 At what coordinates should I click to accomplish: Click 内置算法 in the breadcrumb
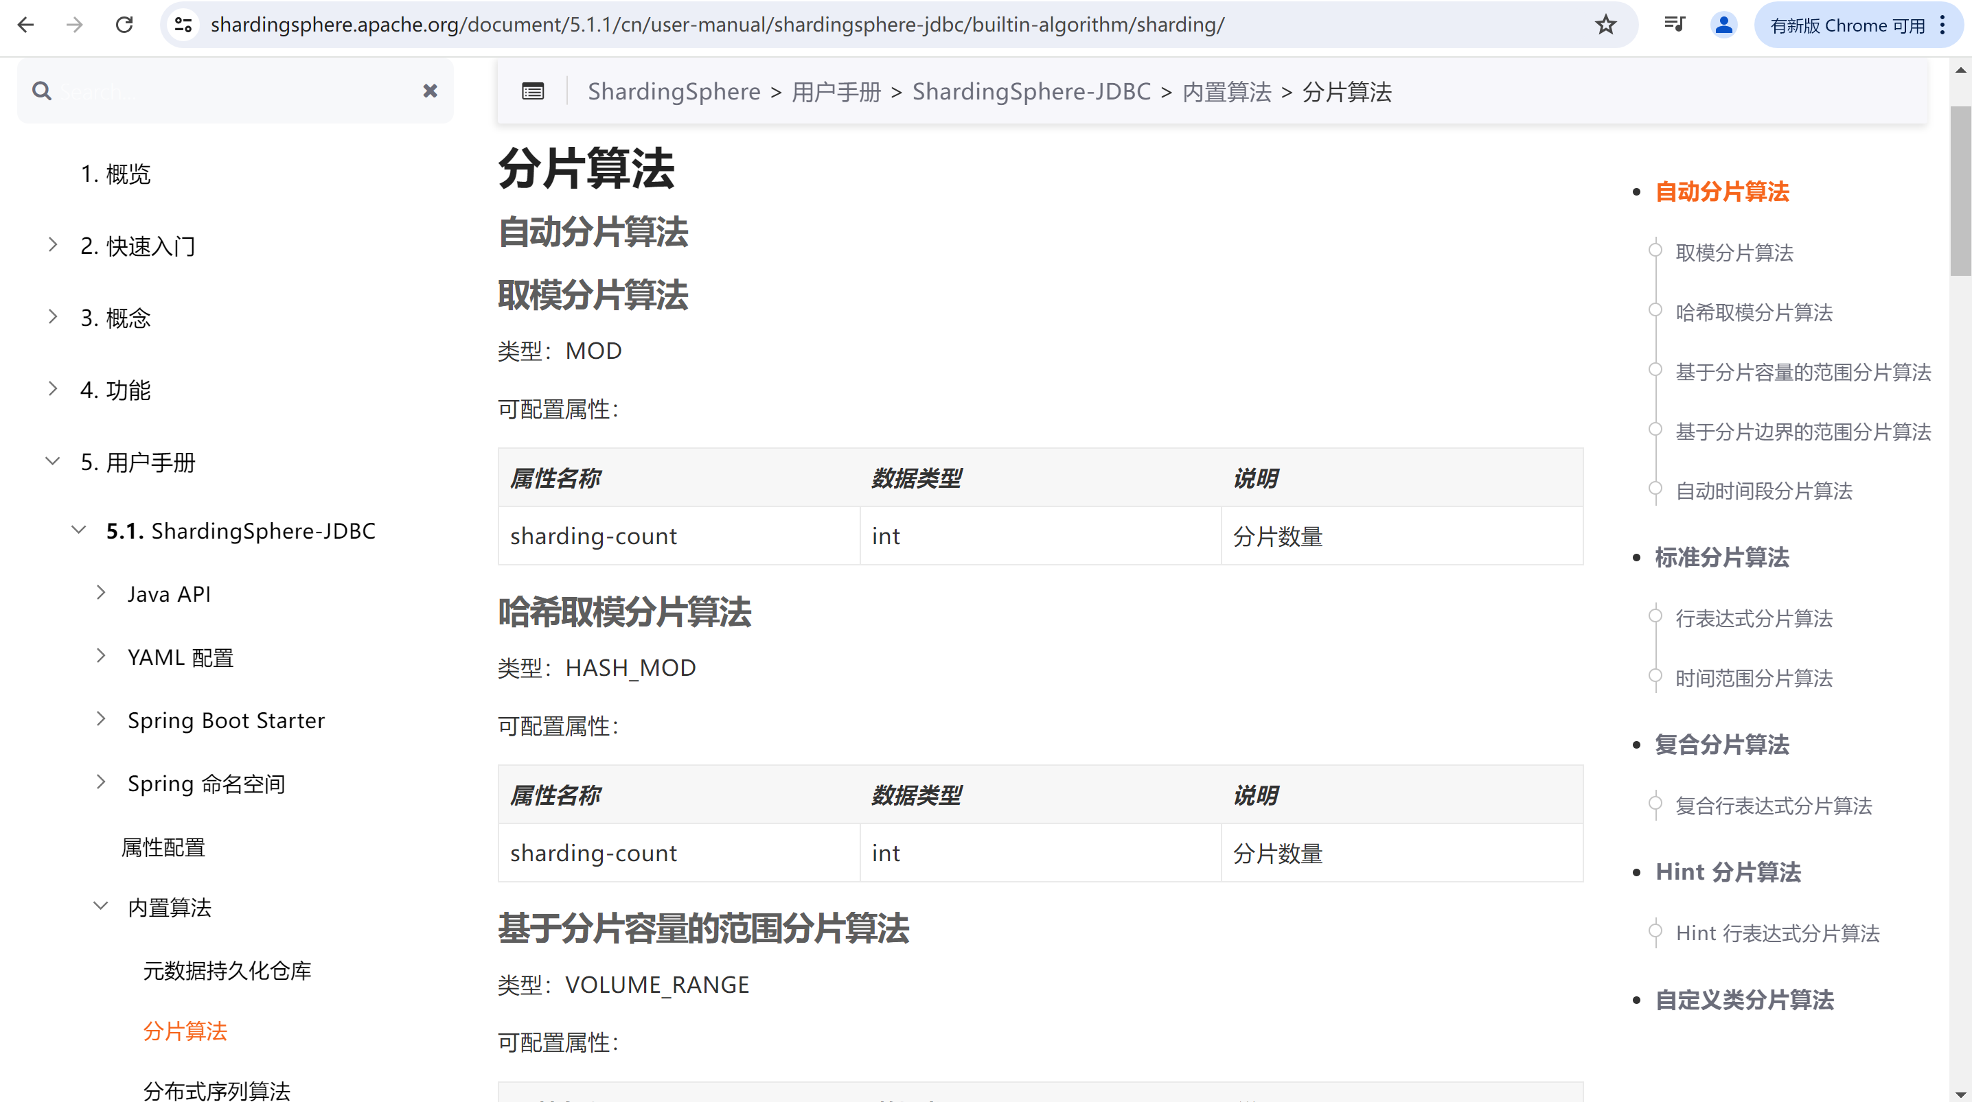tap(1226, 92)
